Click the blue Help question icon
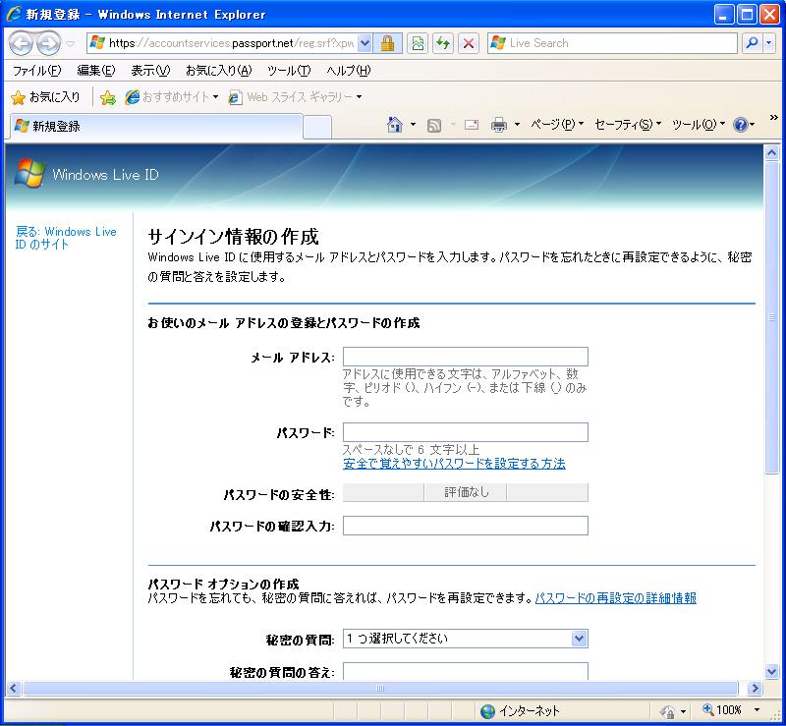786x726 pixels. (x=741, y=125)
